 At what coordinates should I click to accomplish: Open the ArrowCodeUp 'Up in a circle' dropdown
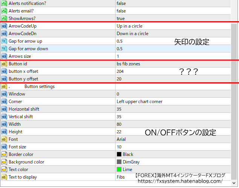coord(173,26)
